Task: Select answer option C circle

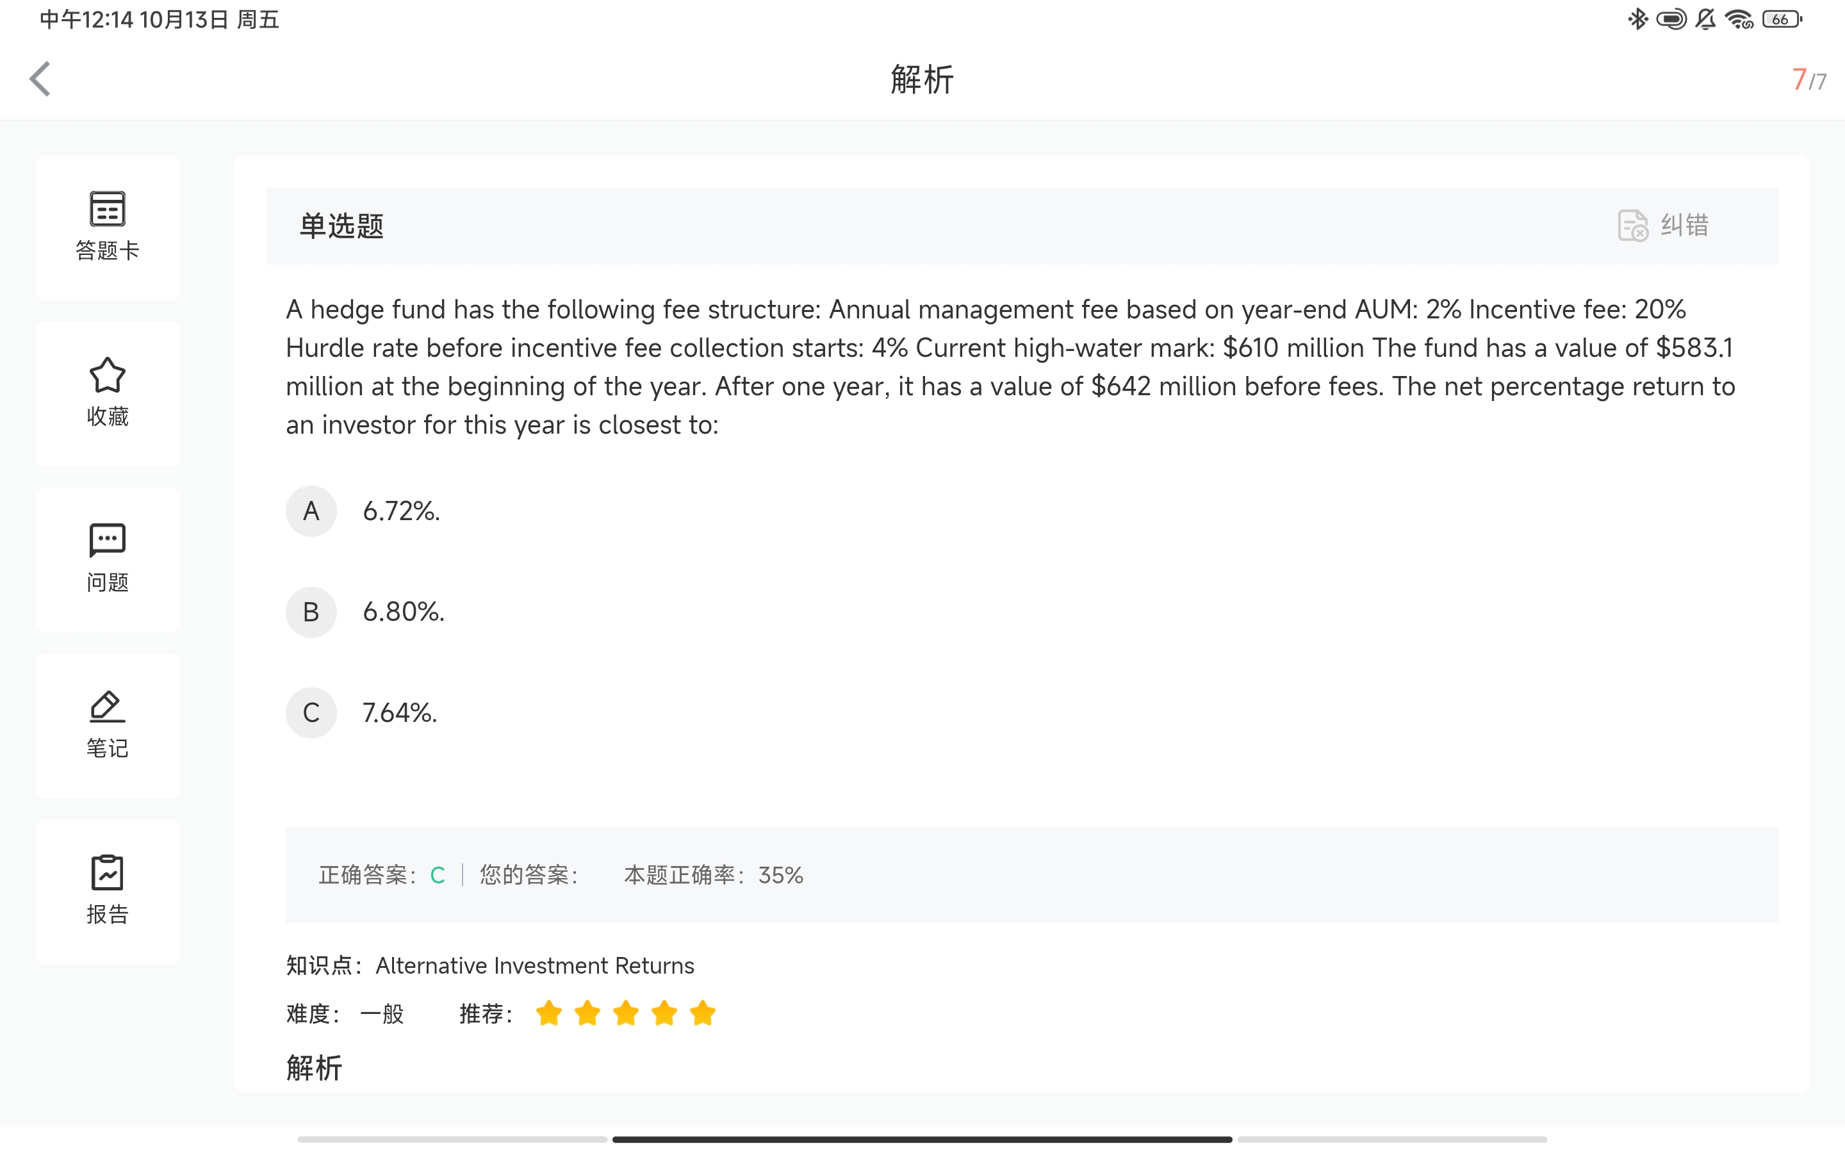Action: click(x=311, y=713)
